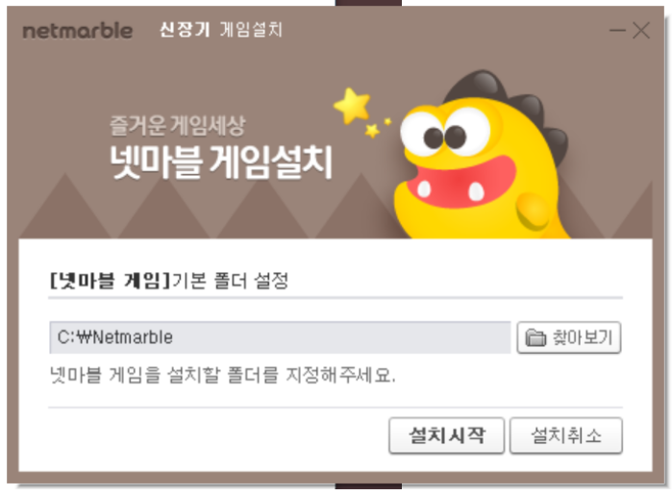Open the 찾아보기 folder browse dialog
This screenshot has height=496, width=672.
pos(569,337)
